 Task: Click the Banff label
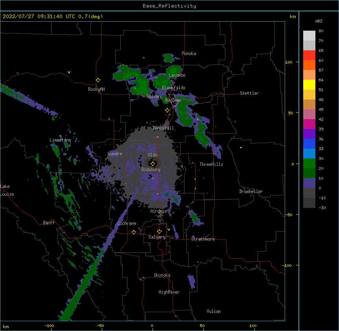(x=49, y=223)
